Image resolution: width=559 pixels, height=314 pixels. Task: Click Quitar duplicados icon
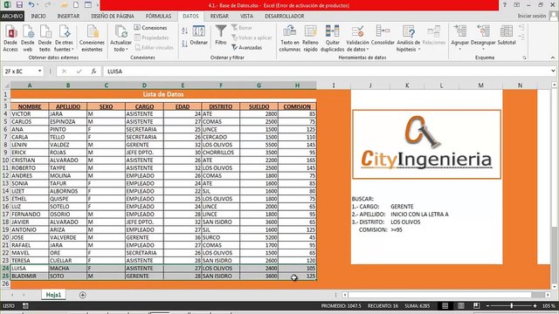332,38
